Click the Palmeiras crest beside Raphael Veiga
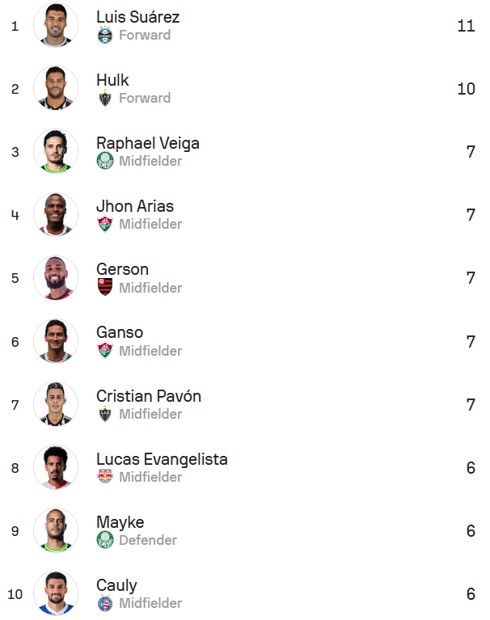The height and width of the screenshot is (620, 490). coord(105,161)
